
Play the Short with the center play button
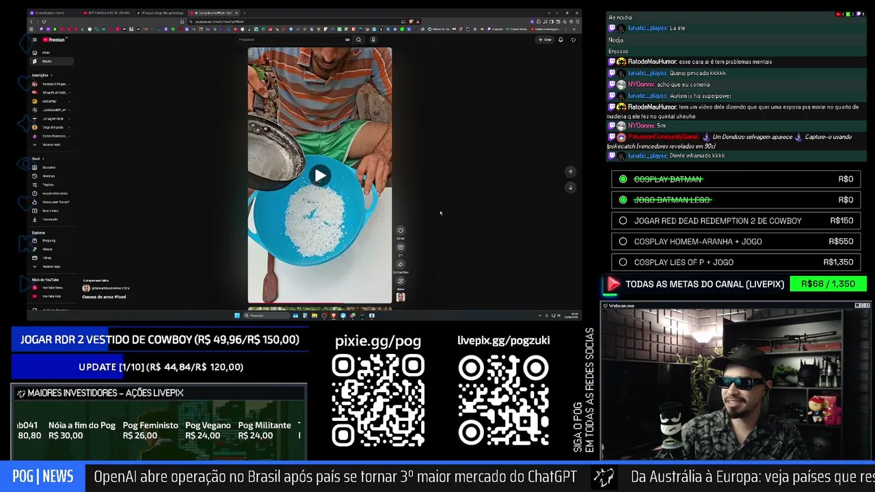click(x=320, y=176)
